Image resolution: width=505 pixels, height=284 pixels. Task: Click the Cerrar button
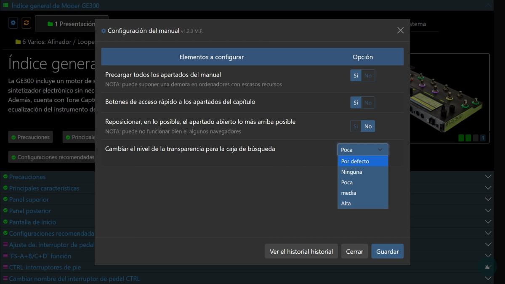pos(354,252)
